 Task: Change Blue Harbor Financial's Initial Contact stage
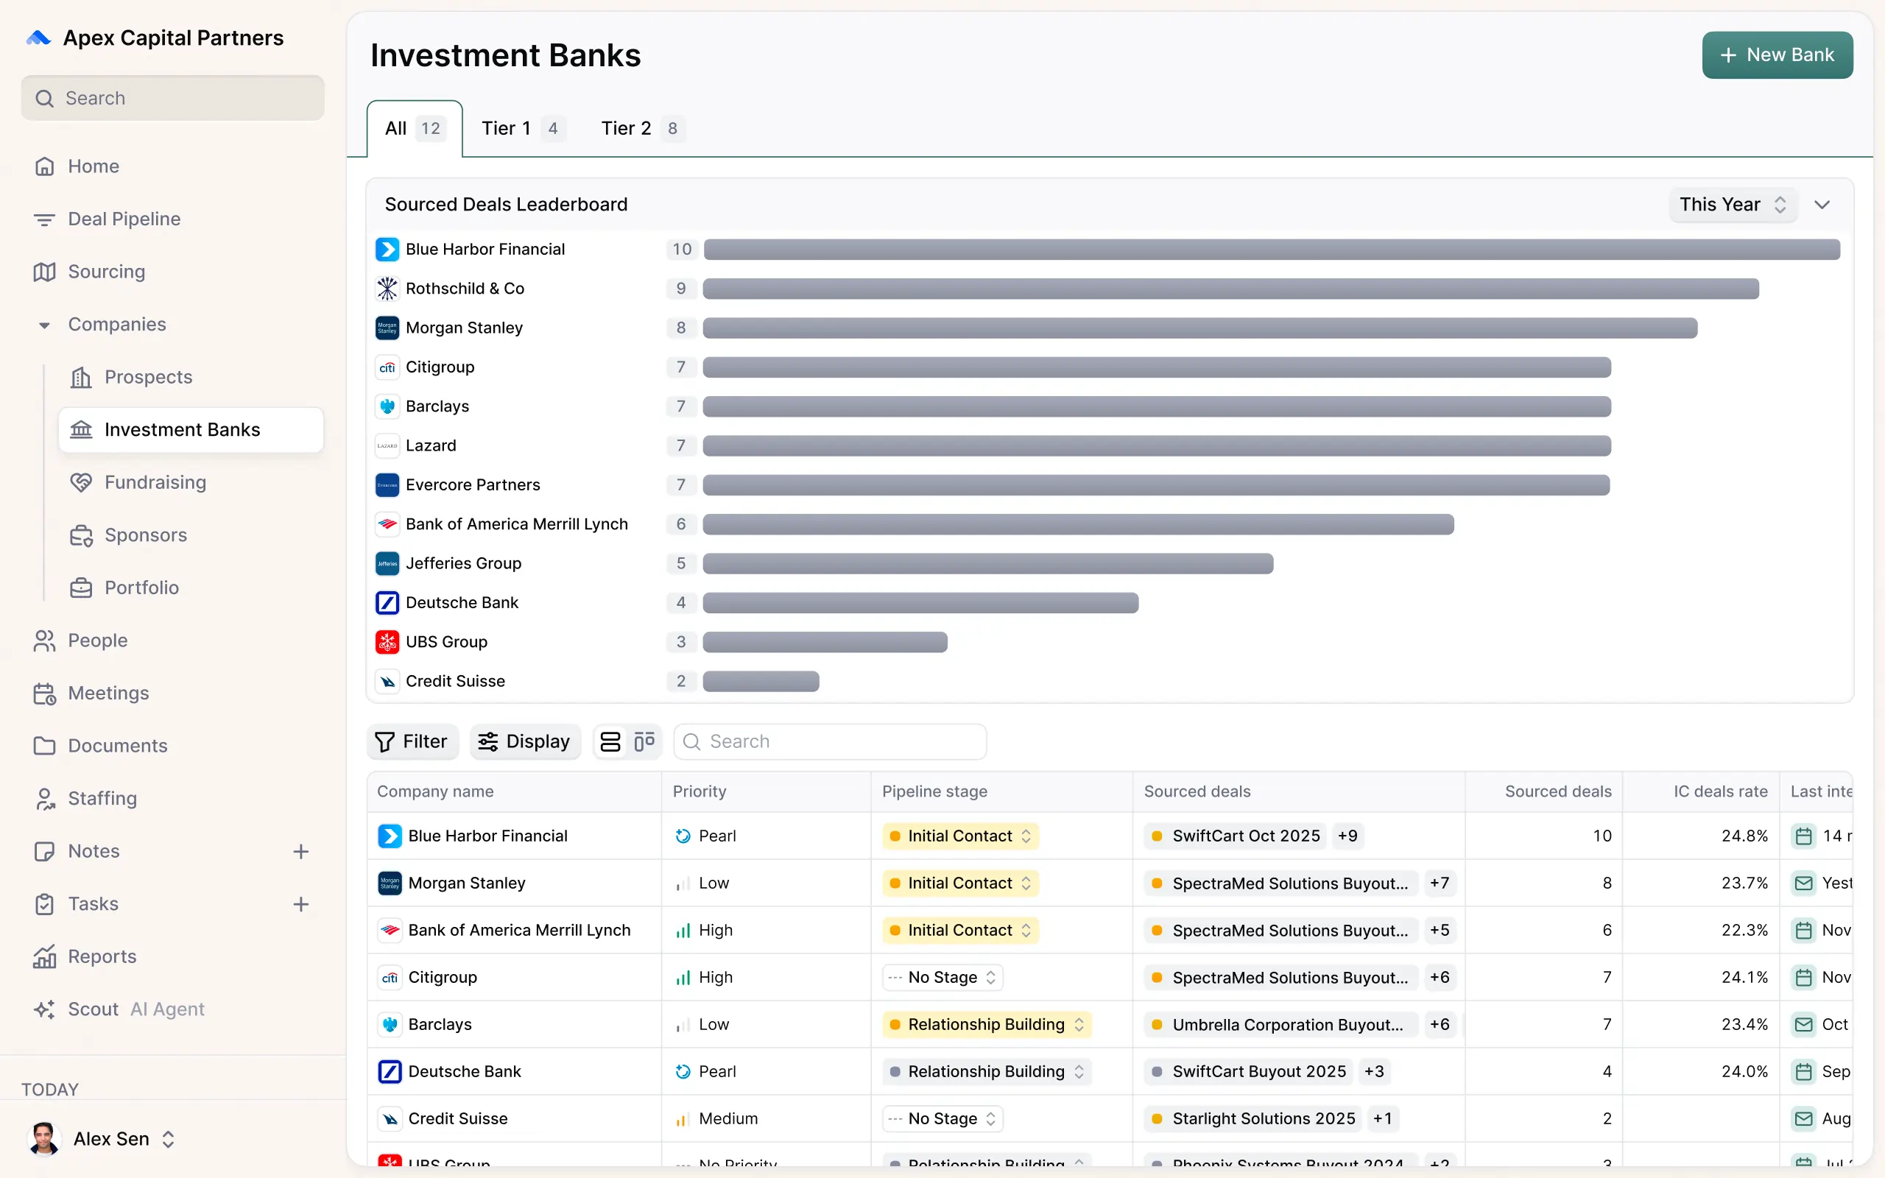coord(960,836)
